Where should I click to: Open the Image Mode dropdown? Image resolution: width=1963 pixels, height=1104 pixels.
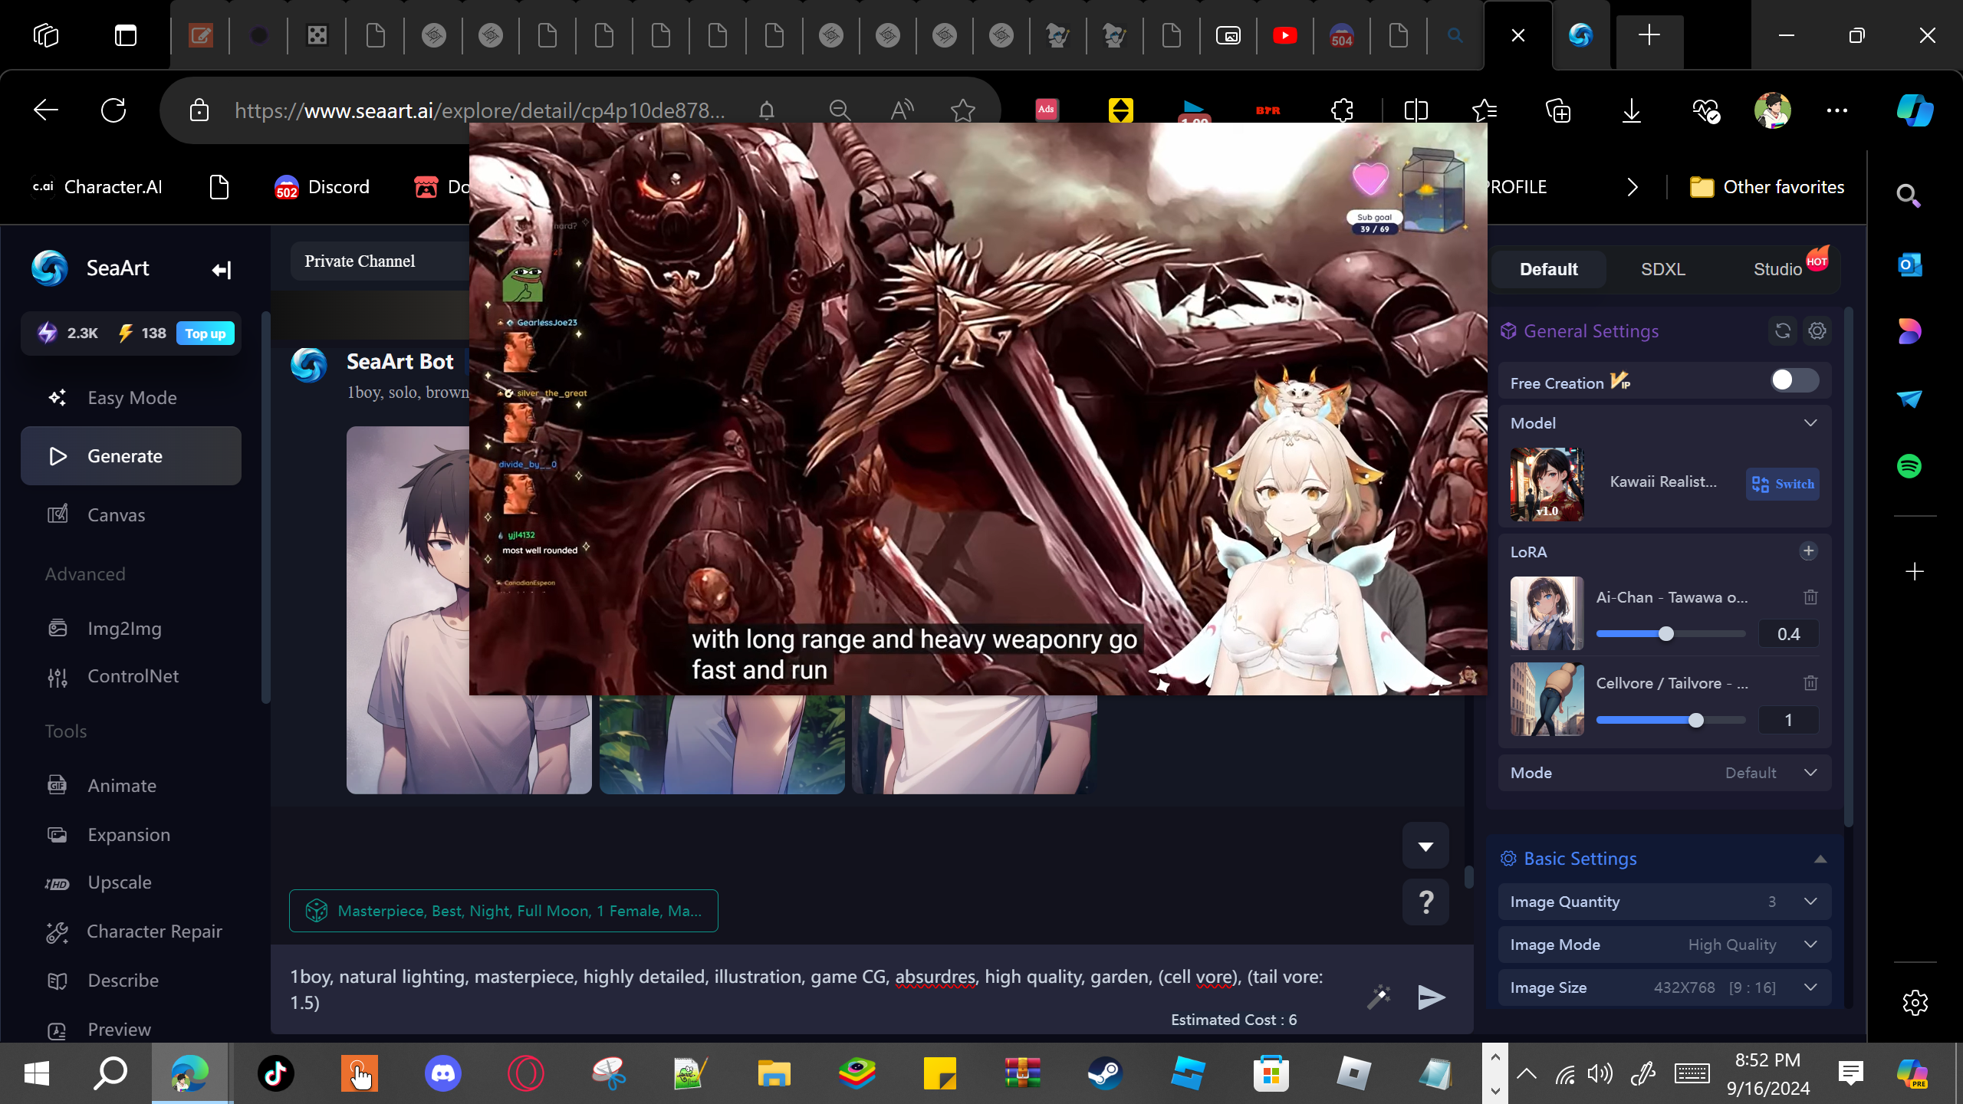1665,945
